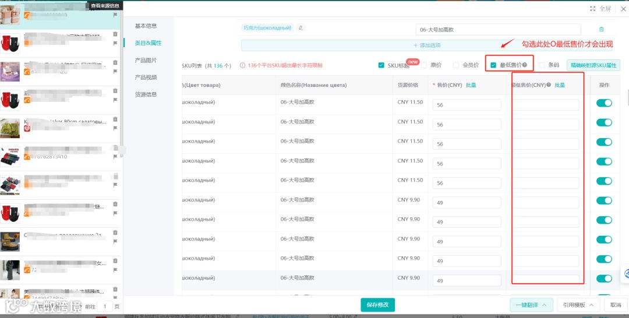Click the 巧克力(шоколадный) color tag

267,28
